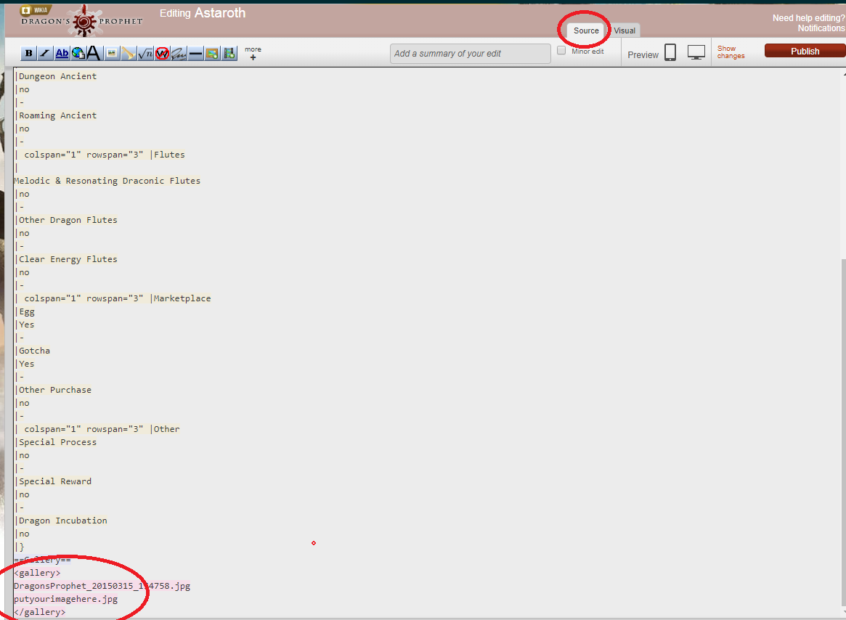Click the '|Egg' line

[x=25, y=311]
